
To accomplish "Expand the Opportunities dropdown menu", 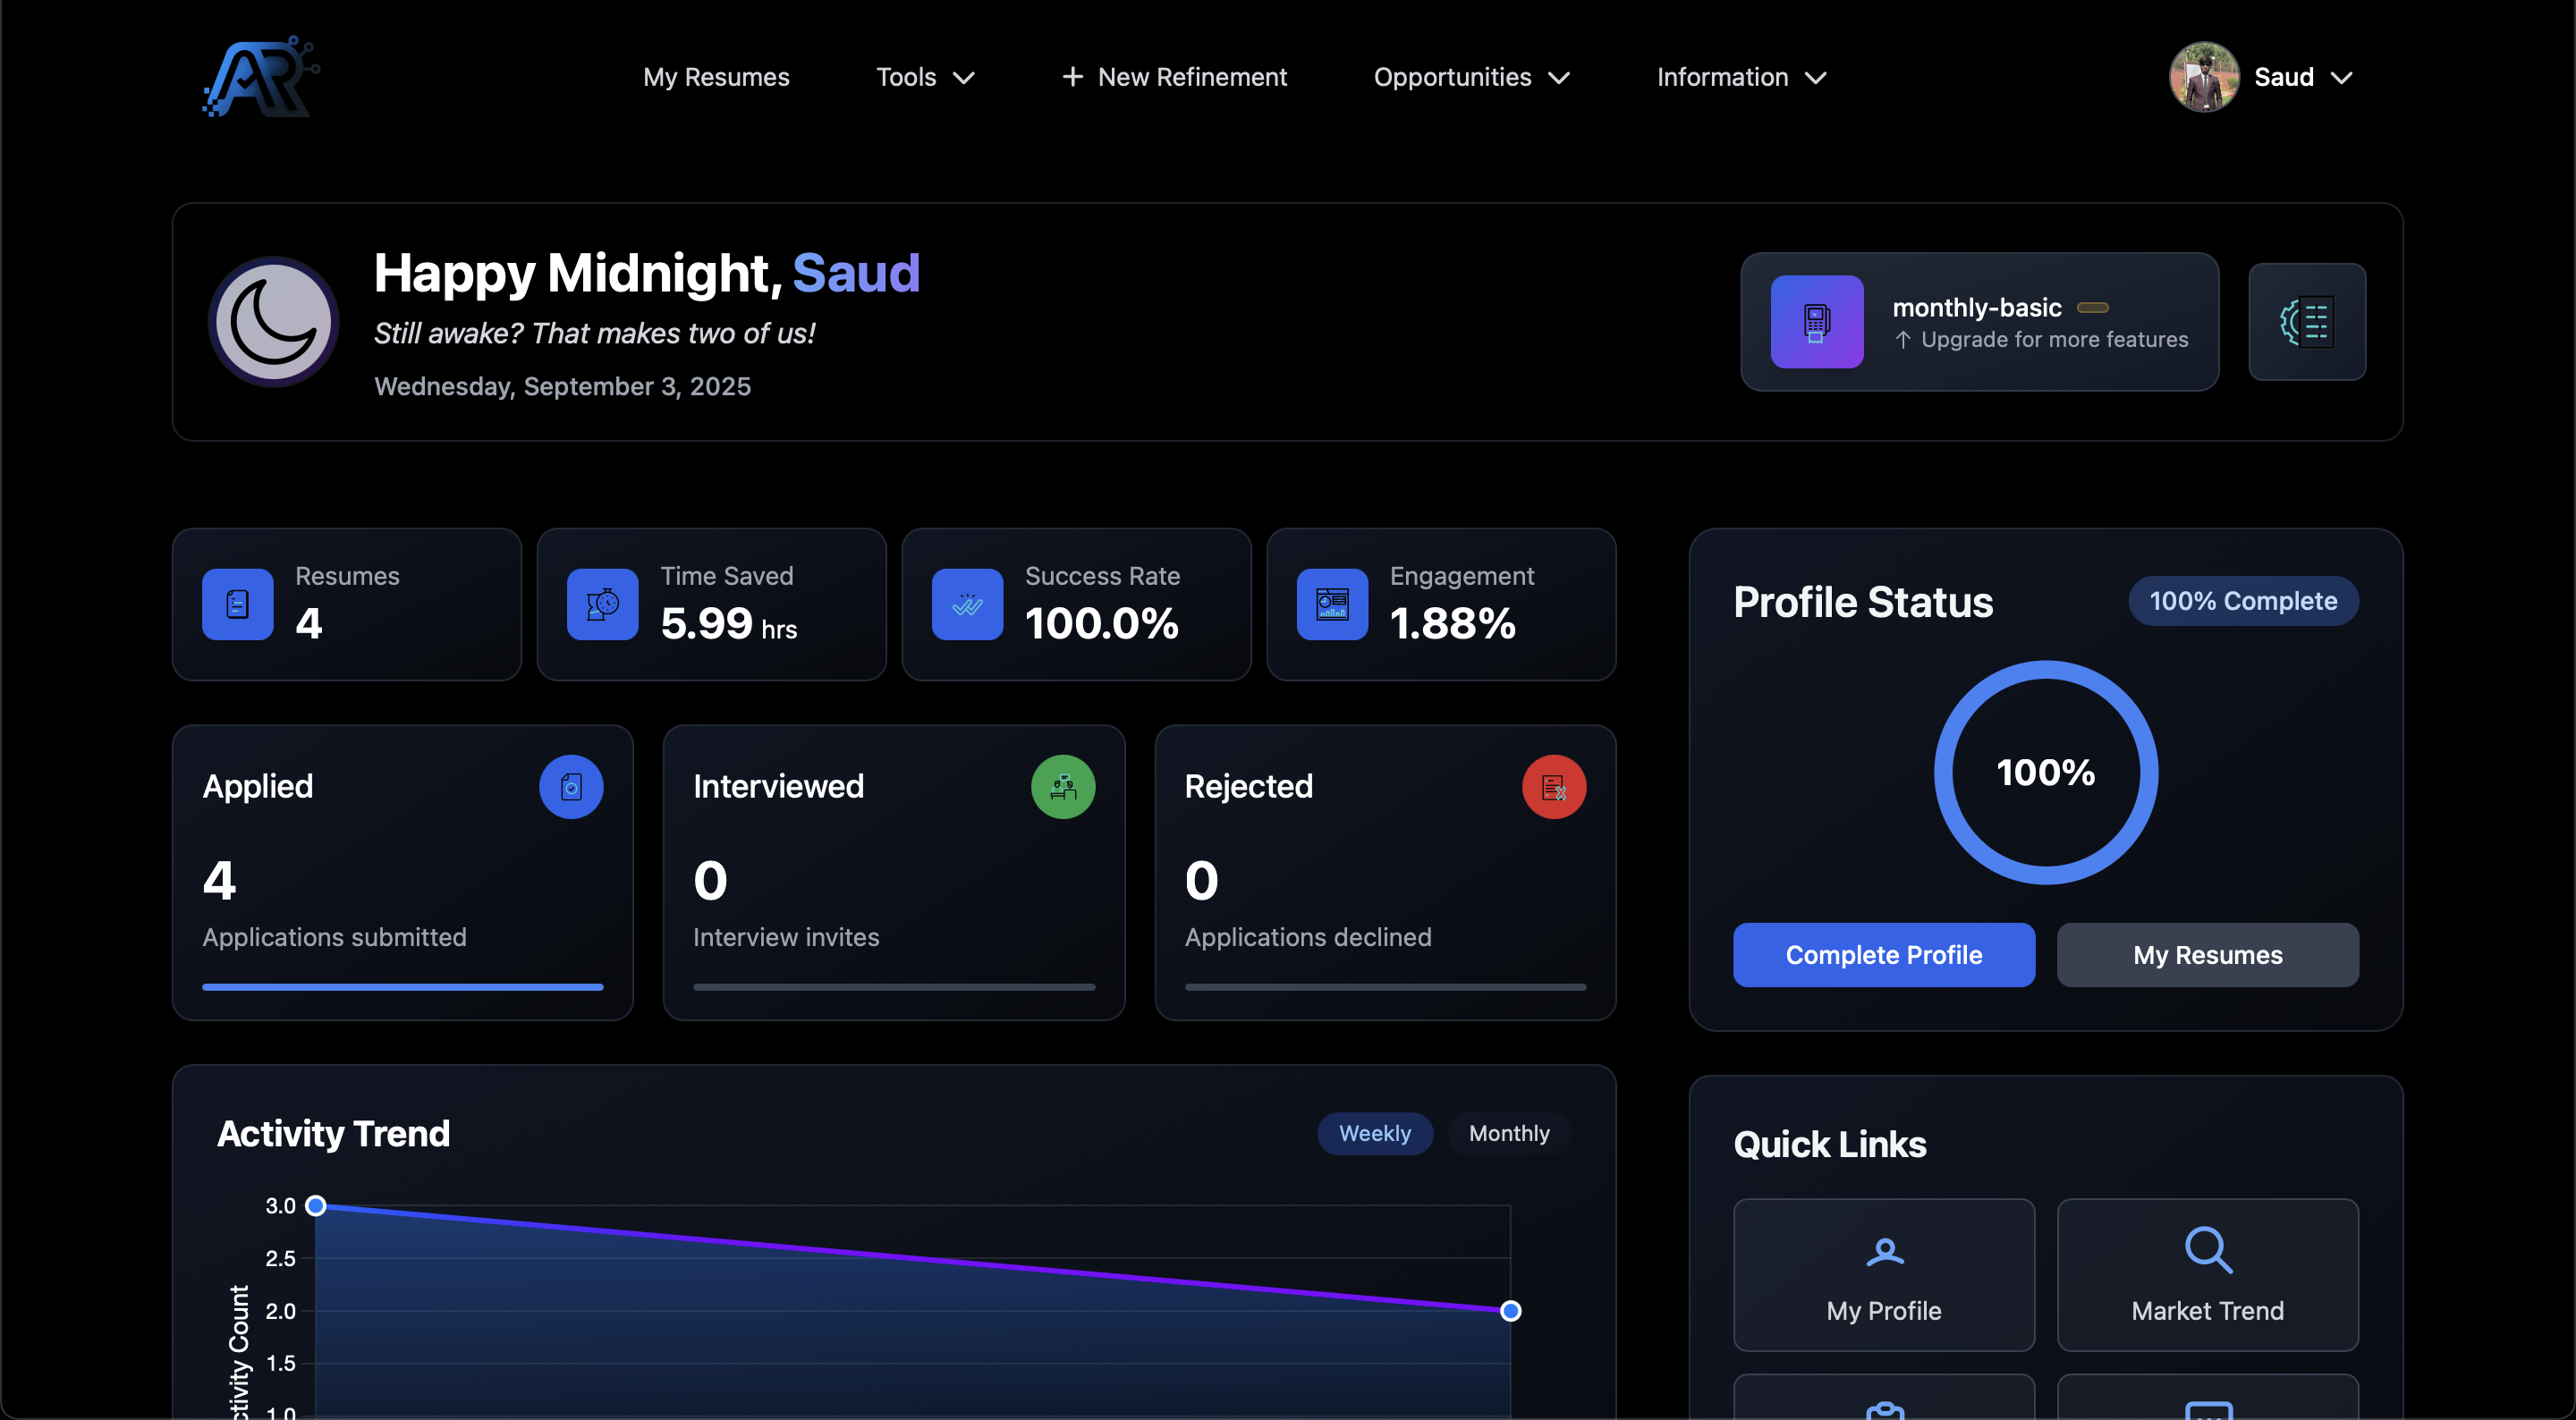I will (x=1471, y=77).
